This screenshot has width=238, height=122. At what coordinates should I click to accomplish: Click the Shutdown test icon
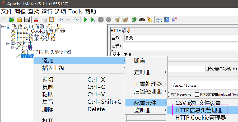[108, 20]
